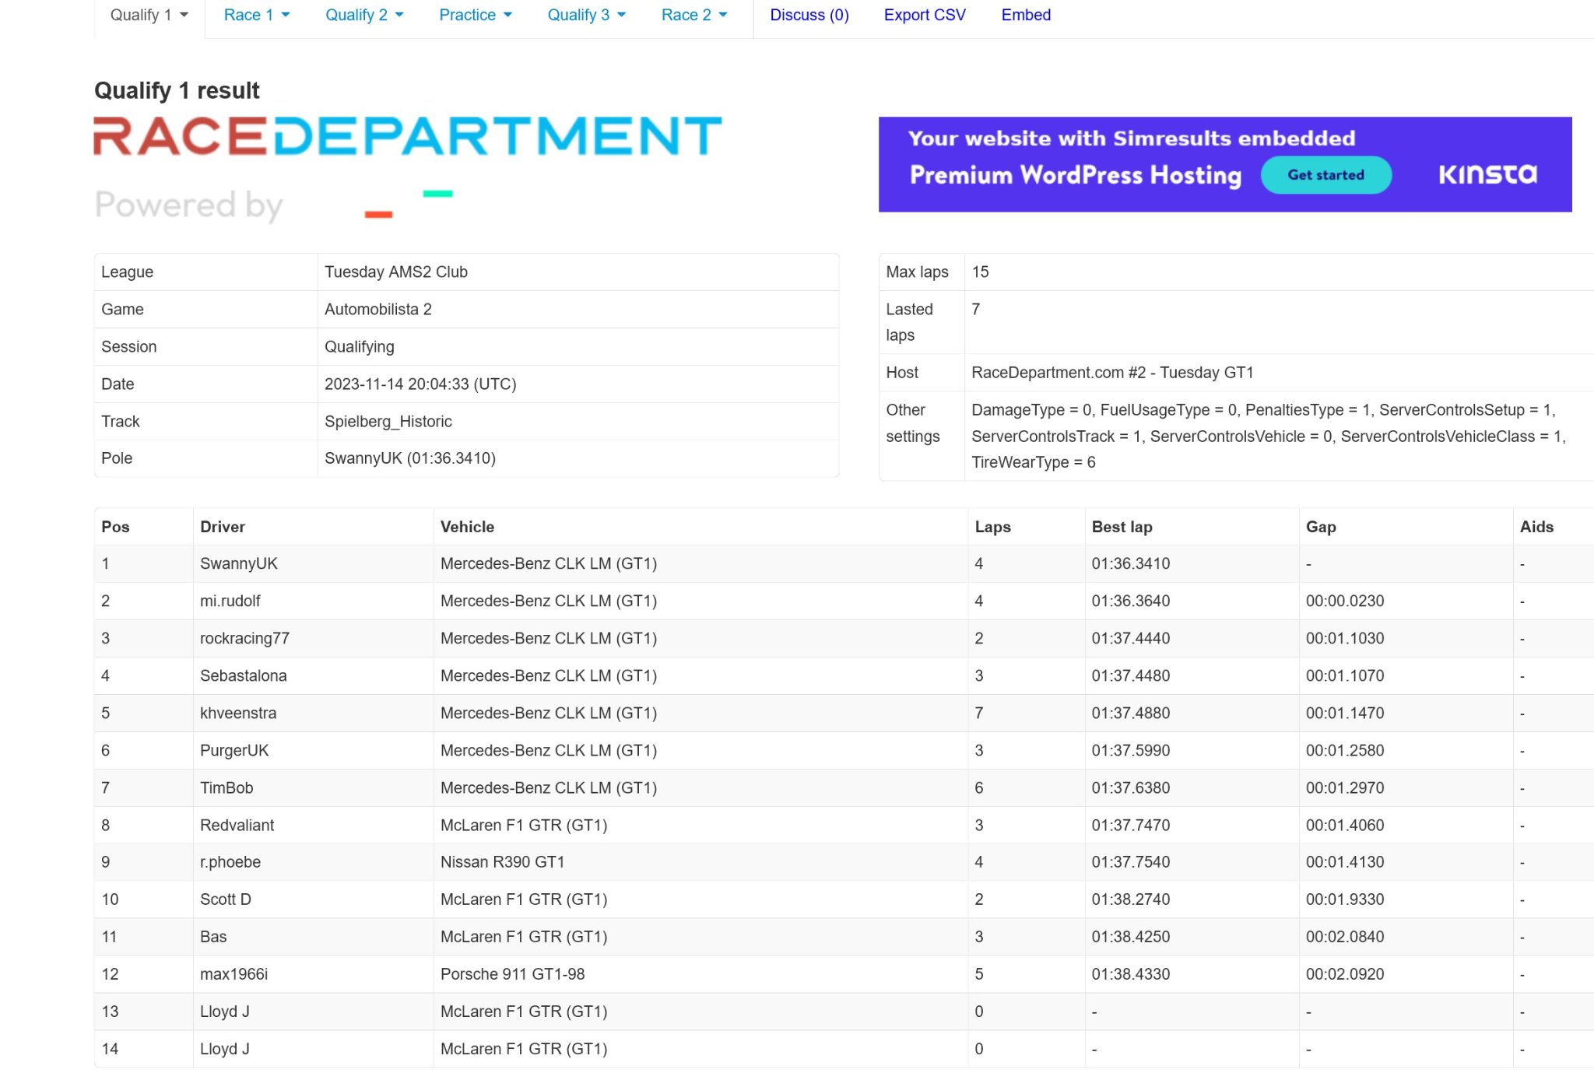This screenshot has height=1087, width=1594.
Task: Toggle the Practice session view
Action: coord(472,15)
